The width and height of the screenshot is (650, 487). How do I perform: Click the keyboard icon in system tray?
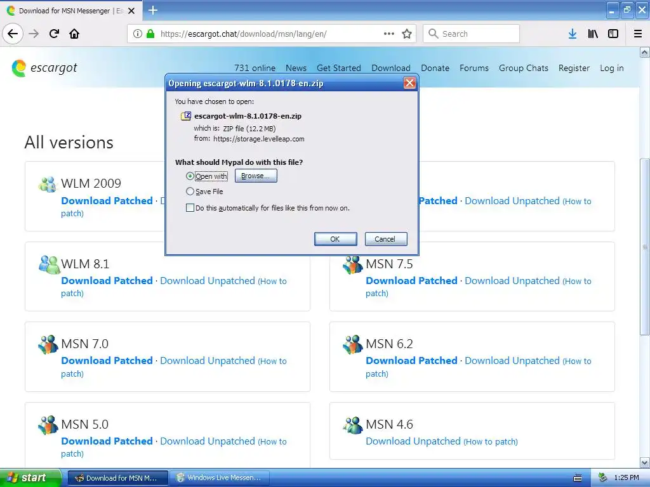(x=578, y=478)
